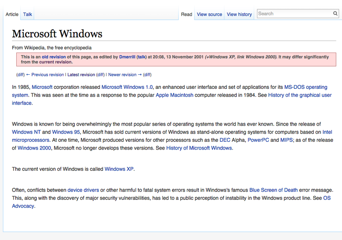Open the Microsoft Windows 1.0 link
342x240 pixels.
pos(127,87)
